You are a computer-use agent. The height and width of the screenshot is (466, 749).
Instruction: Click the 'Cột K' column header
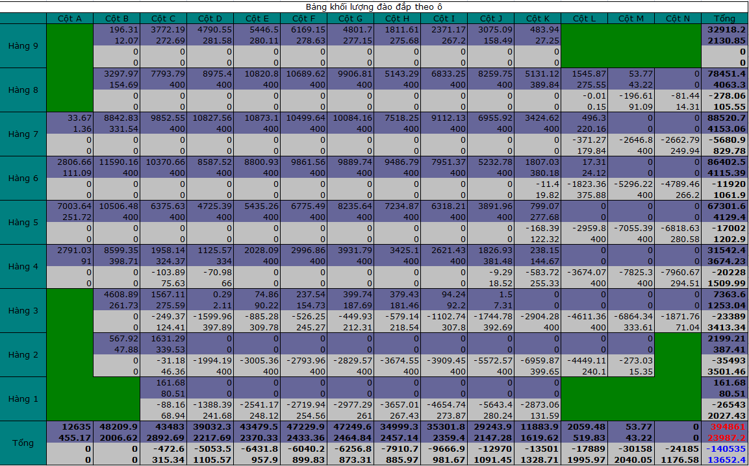537,18
